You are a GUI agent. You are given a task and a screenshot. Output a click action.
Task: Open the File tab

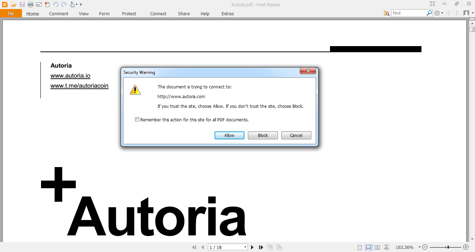click(x=11, y=14)
